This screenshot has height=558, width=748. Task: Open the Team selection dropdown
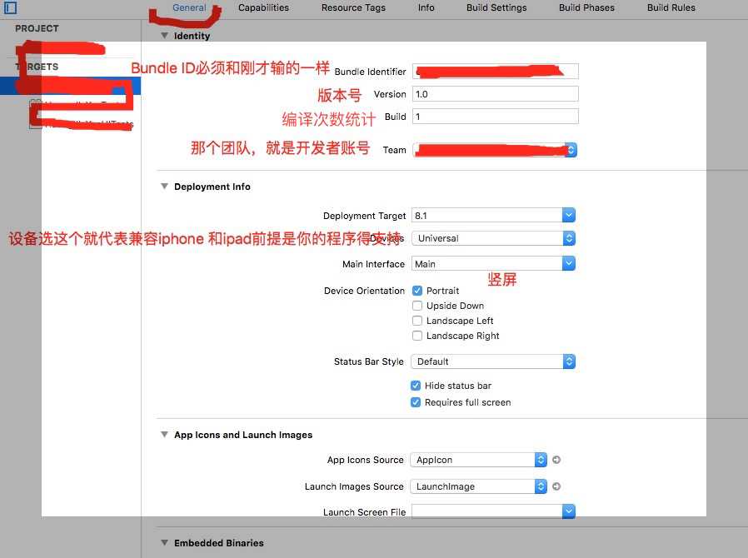[495, 150]
